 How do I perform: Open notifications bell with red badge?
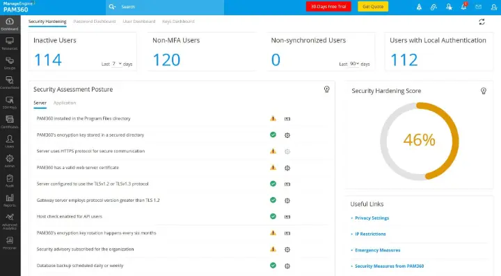(463, 6)
